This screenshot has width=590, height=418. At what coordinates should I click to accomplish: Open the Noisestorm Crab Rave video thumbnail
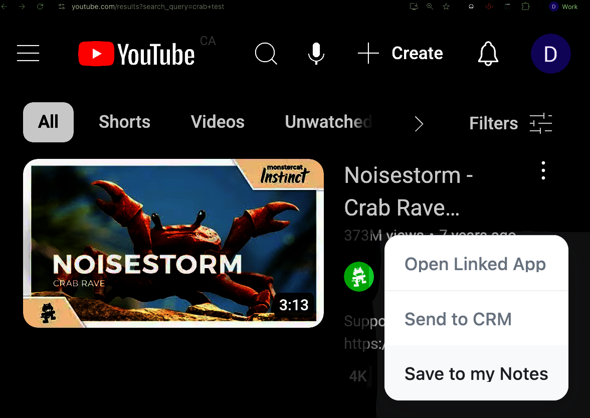pos(173,243)
